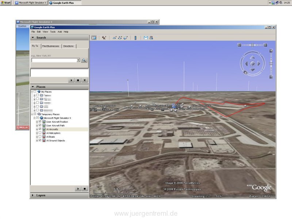292x219 pixels.
Task: Click the North indicator on compass ring
Action: (245, 73)
